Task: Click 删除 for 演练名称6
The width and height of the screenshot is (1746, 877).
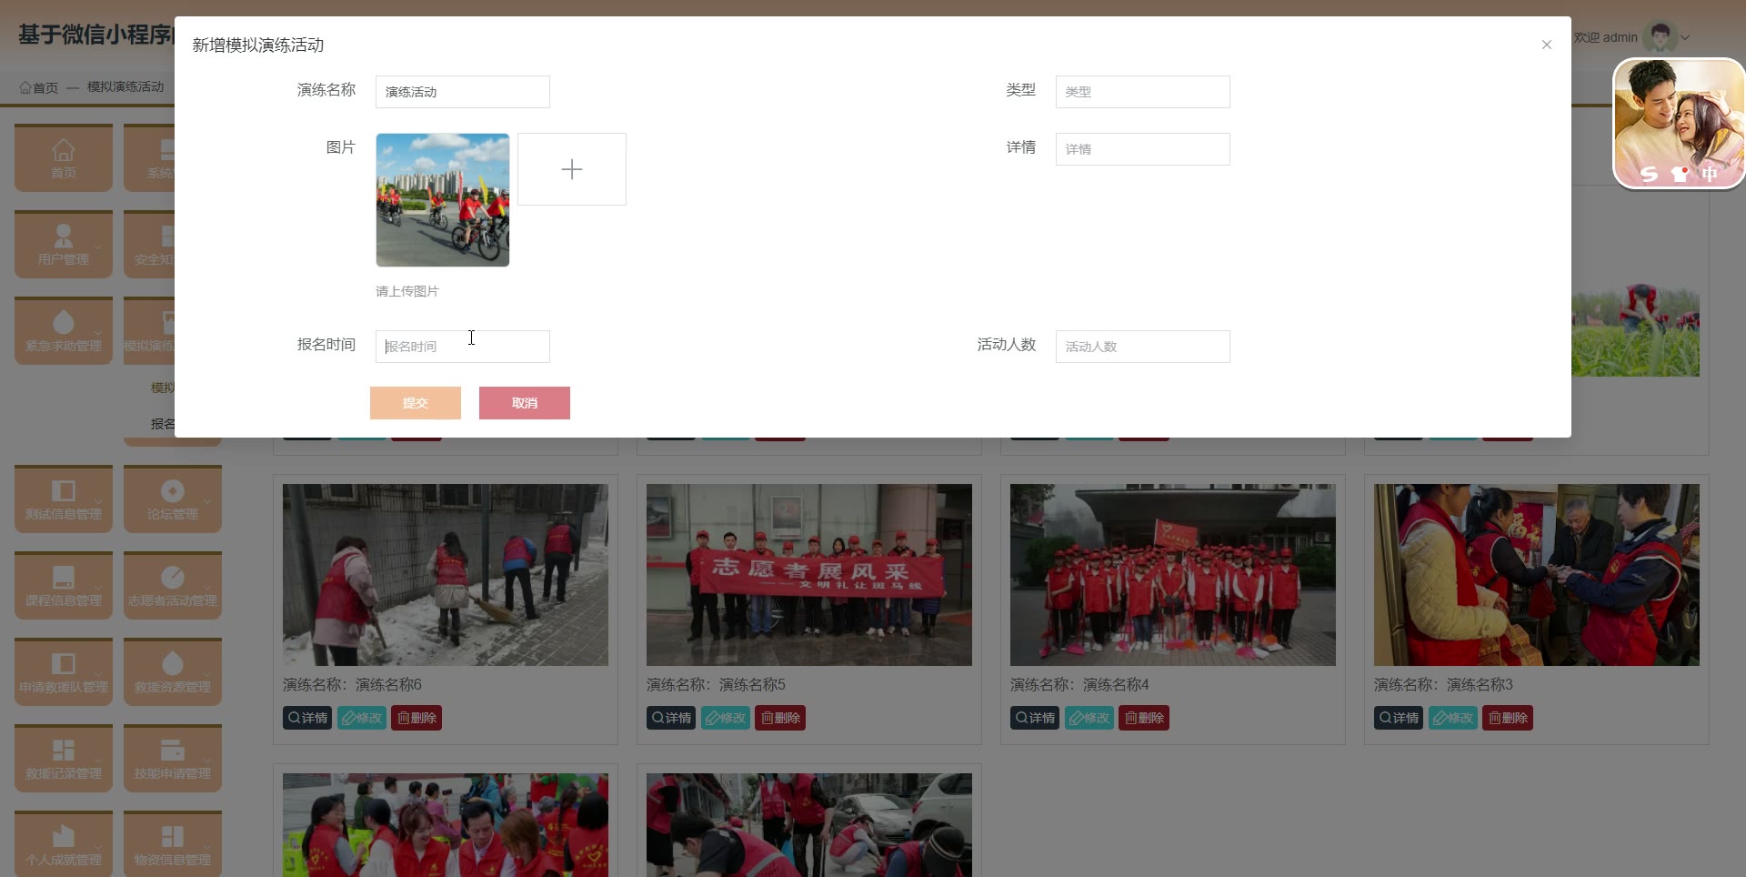Action: [x=416, y=718]
